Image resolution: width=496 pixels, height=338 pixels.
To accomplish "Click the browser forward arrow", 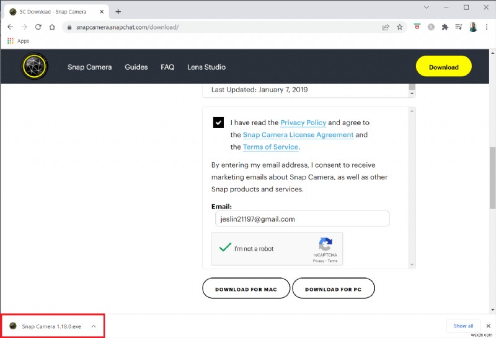I will coord(24,27).
